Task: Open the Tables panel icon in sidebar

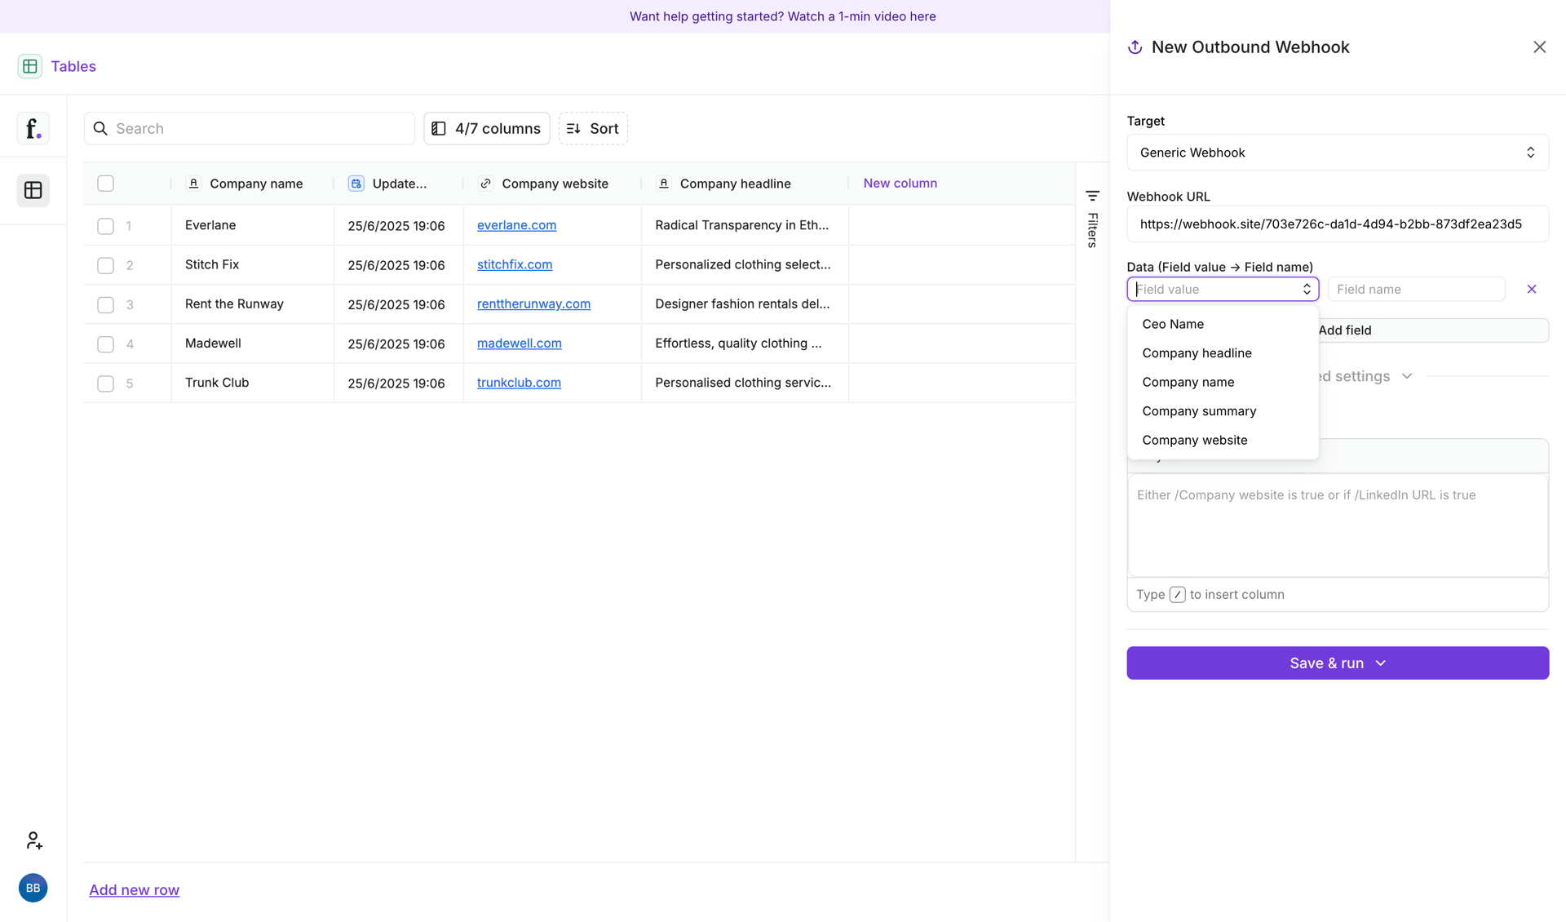Action: point(30,66)
